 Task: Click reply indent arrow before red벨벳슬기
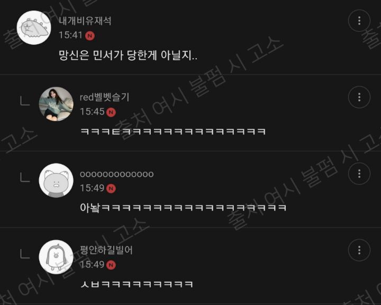24,101
